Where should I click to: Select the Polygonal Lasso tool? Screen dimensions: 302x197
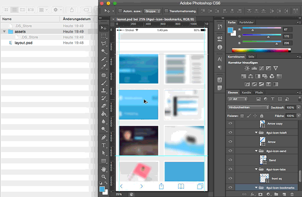coord(103,43)
